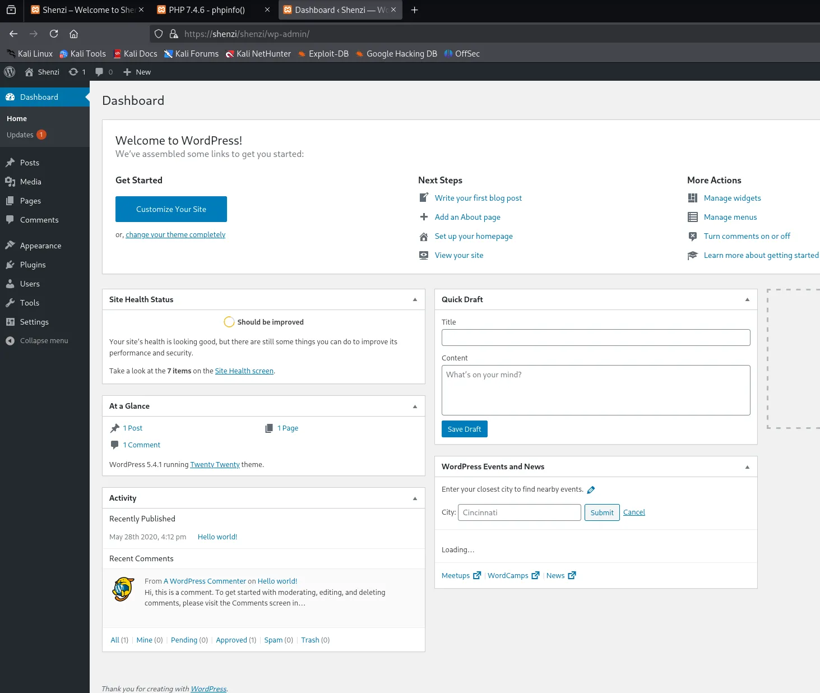Follow the change your theme completely link
Viewport: 820px width, 693px height.
pyautogui.click(x=175, y=235)
